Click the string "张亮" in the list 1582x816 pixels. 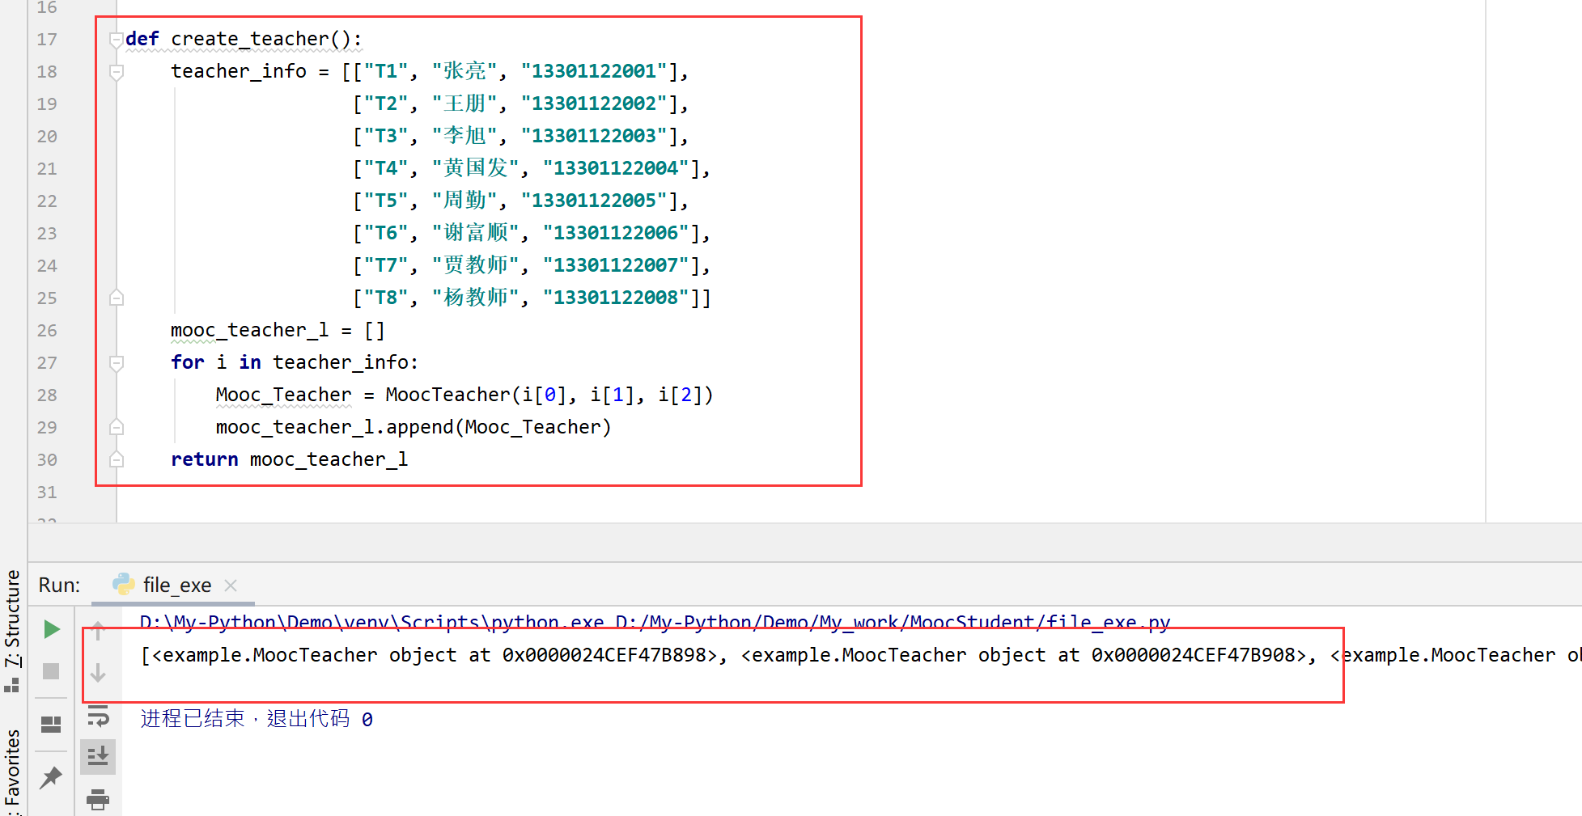click(x=464, y=71)
